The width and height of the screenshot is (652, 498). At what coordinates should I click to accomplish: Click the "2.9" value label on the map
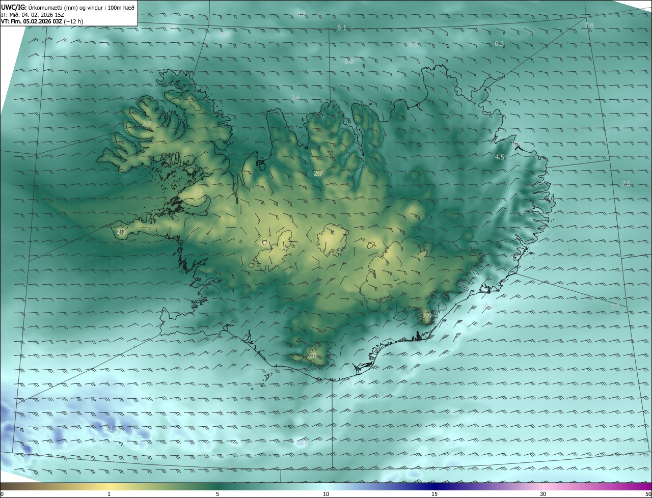pos(427,316)
